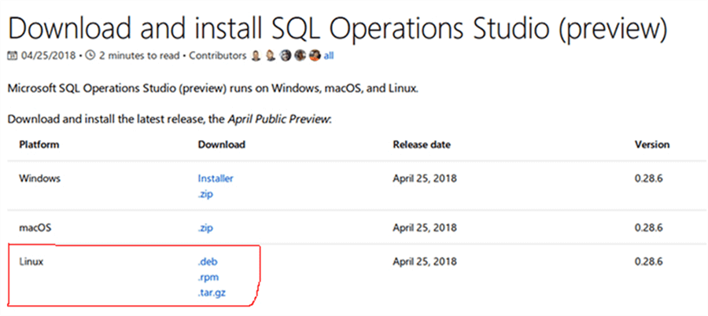Open the fifth contributor's avatar
The image size is (708, 316).
pyautogui.click(x=314, y=56)
